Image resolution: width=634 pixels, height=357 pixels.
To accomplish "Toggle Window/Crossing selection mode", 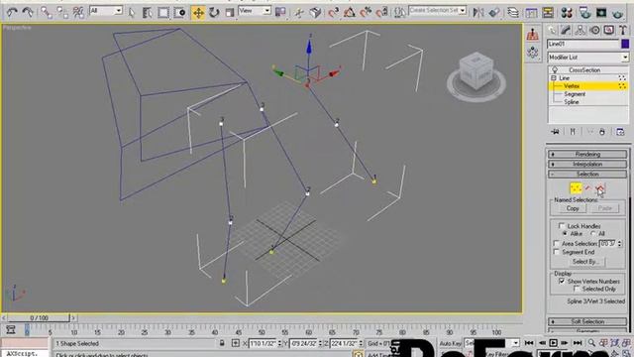I will (179, 13).
